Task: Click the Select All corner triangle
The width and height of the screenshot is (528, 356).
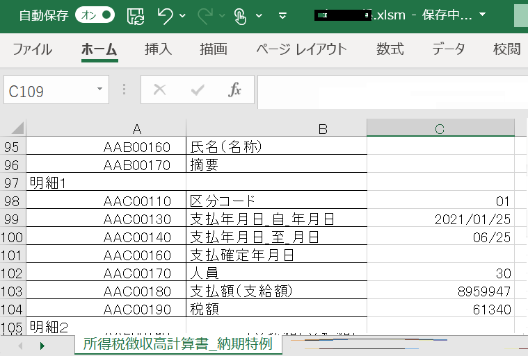Action: (17, 128)
